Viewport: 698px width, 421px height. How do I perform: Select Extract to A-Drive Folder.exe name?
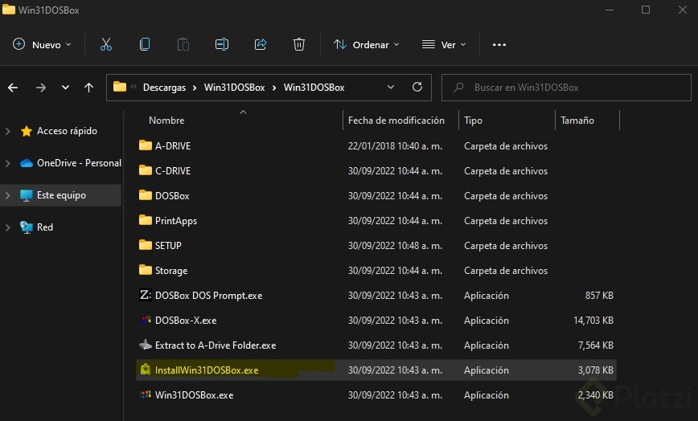216,345
